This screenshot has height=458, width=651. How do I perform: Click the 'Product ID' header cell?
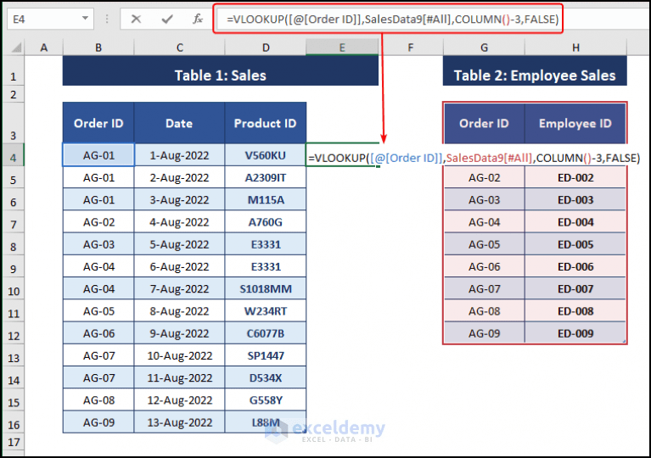(266, 123)
